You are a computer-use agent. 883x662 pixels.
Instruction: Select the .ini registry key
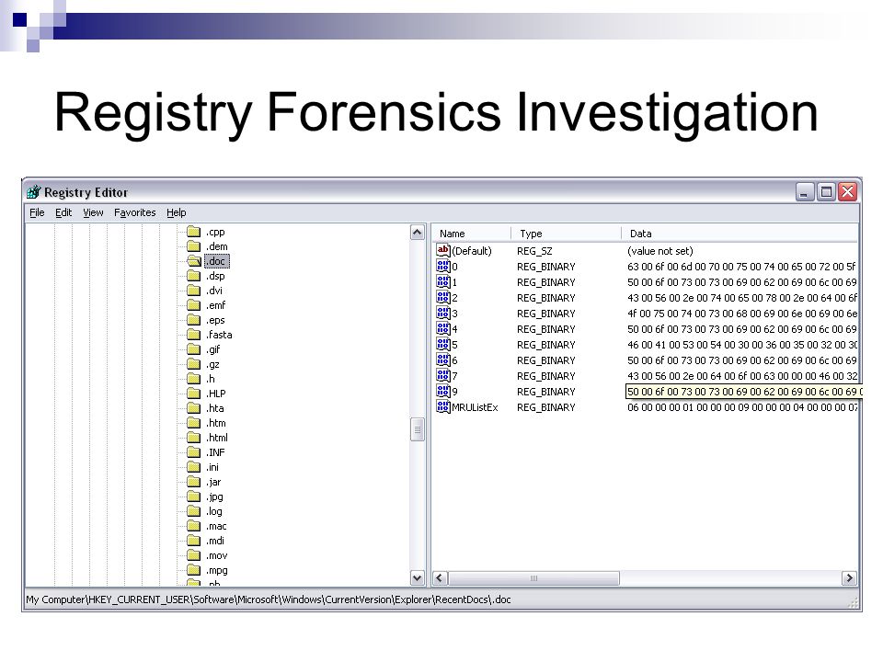[212, 467]
